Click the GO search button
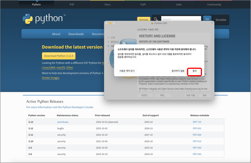This screenshot has height=163, width=251. point(207,19)
